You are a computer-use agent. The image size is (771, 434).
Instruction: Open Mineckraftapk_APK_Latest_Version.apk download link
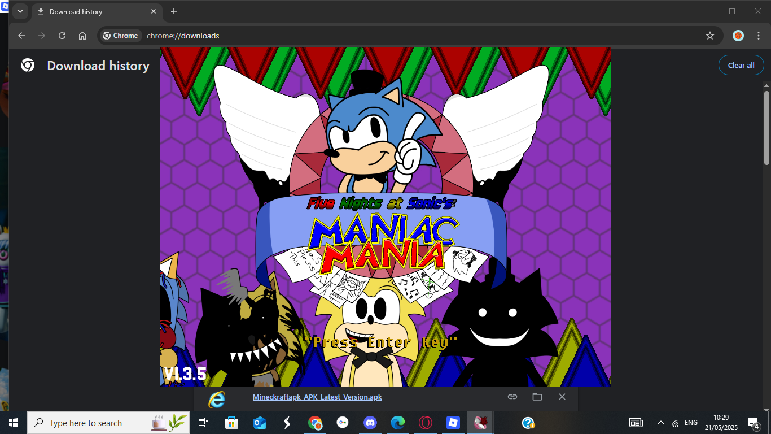pyautogui.click(x=317, y=397)
